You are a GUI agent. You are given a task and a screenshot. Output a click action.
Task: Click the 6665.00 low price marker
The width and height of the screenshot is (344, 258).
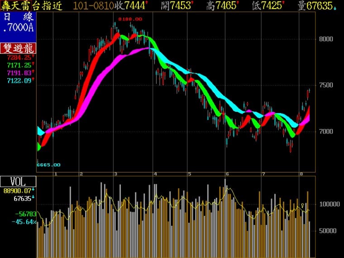[x=48, y=165]
